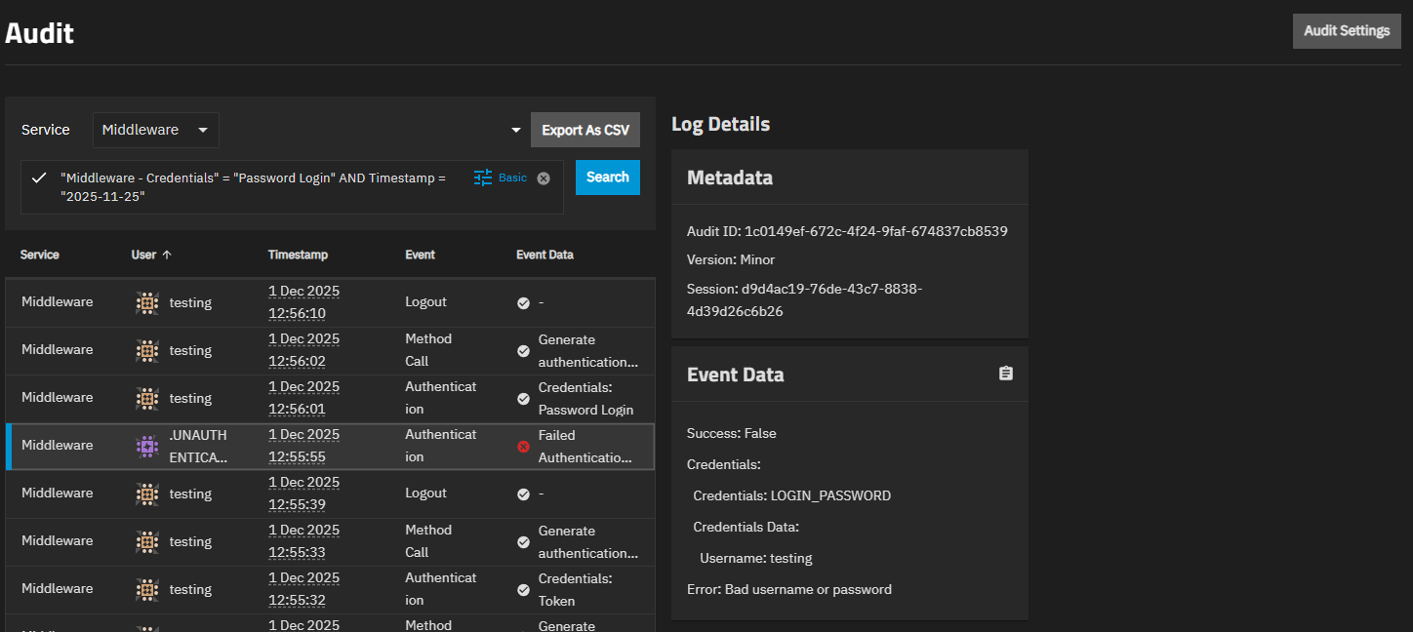Copy Event Data with clipboard icon
1413x632 pixels.
[x=1006, y=374]
